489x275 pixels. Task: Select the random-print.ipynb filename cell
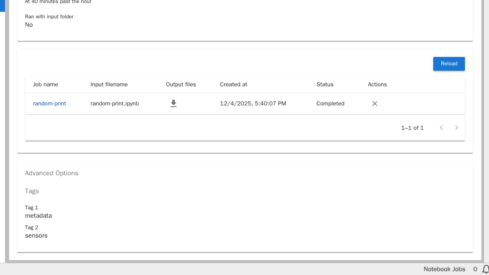[x=115, y=104]
